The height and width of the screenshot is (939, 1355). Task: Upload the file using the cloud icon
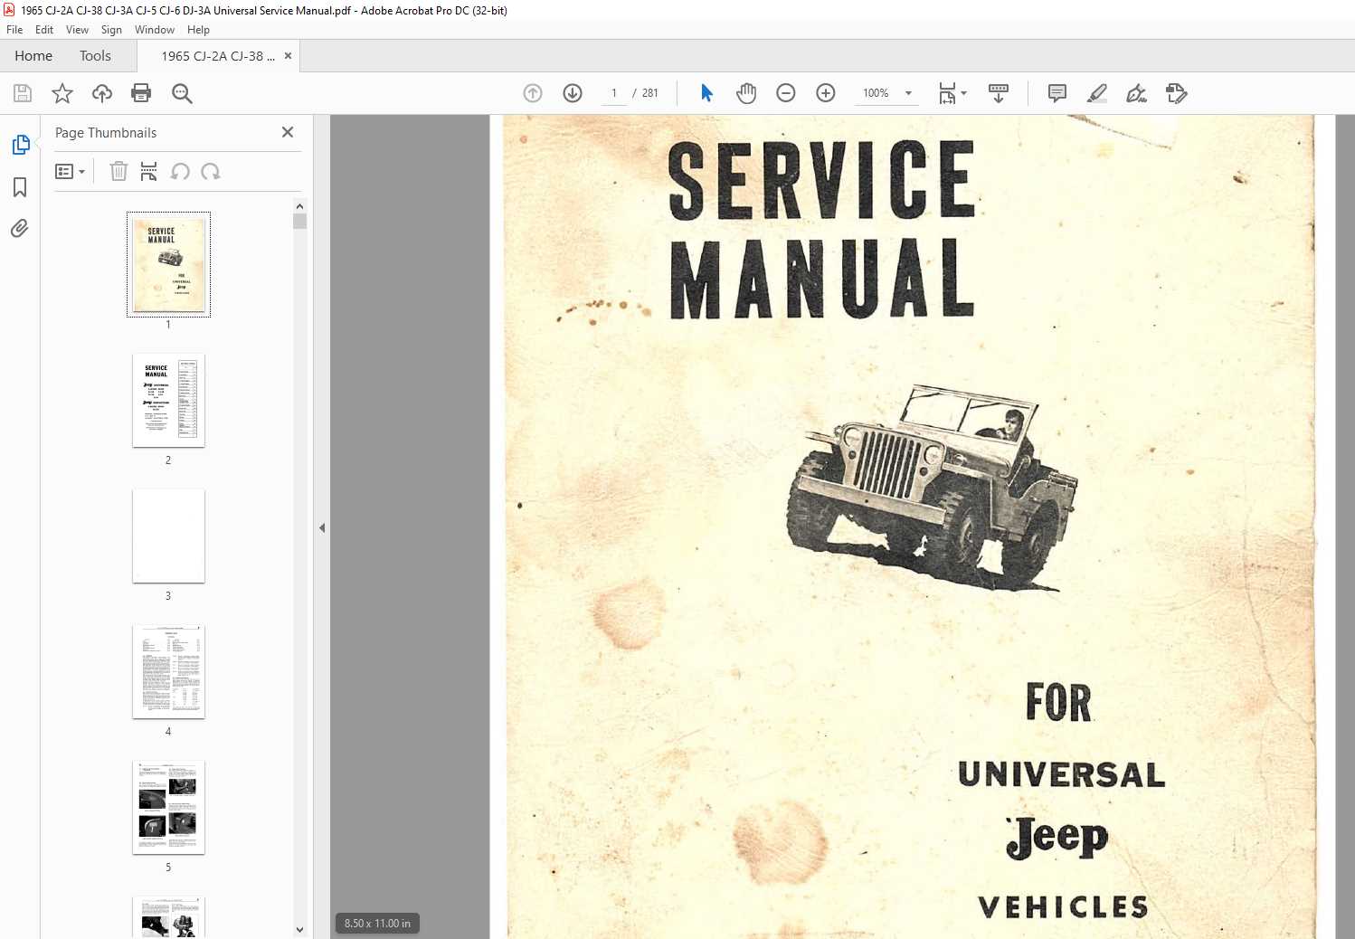(102, 93)
